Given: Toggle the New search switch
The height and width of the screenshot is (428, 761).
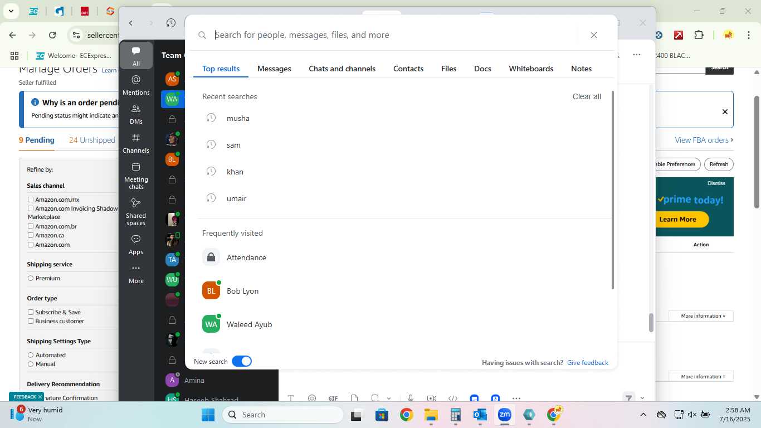Looking at the screenshot, I should pos(242,361).
